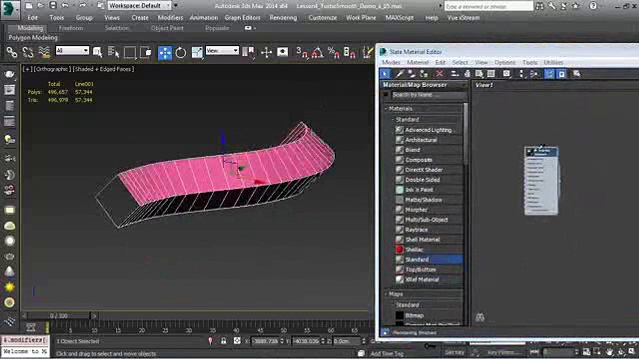Click the Select and Manipulate cross icon

coord(266,52)
